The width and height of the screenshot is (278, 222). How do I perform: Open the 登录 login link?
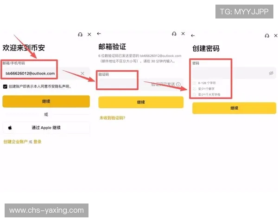click(38, 142)
